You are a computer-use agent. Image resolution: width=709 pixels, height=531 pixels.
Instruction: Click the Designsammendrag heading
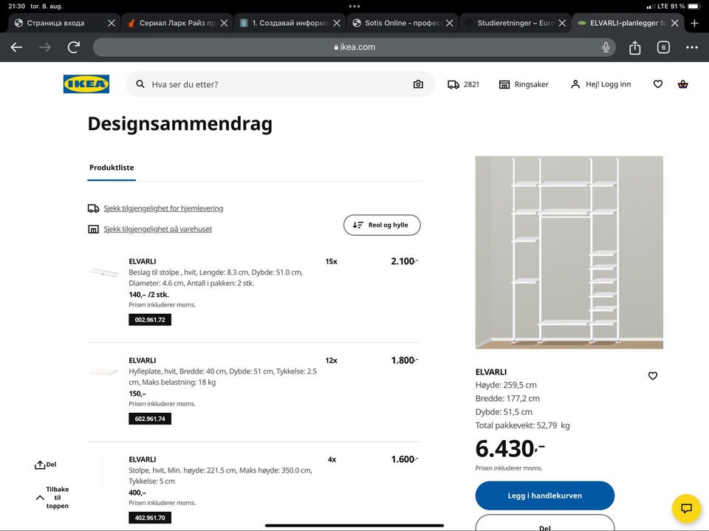click(180, 124)
